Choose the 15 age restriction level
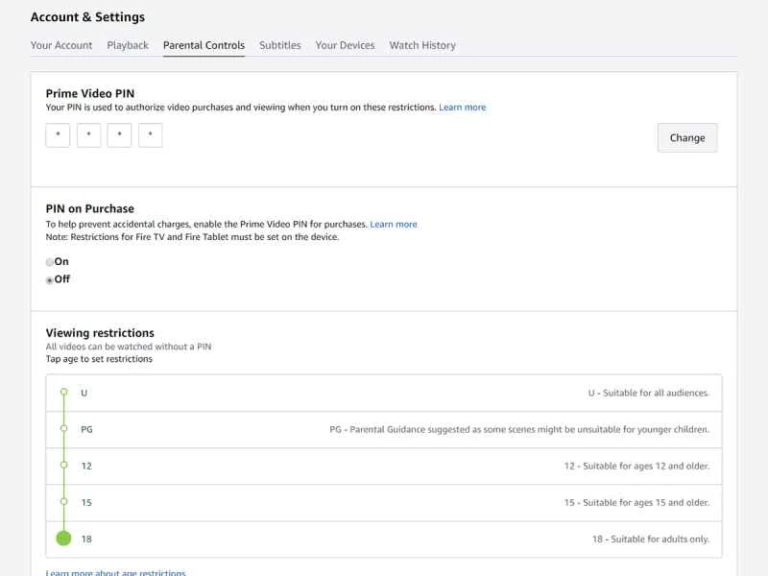Viewport: 768px width, 576px height. pyautogui.click(x=64, y=502)
